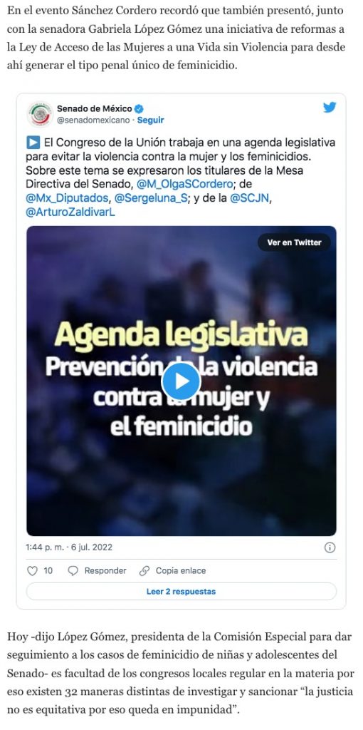363x730 pixels.
Task: Like the tweet with the heart icon
Action: (x=32, y=571)
